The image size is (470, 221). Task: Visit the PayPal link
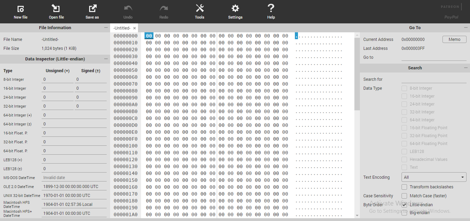[x=451, y=17]
